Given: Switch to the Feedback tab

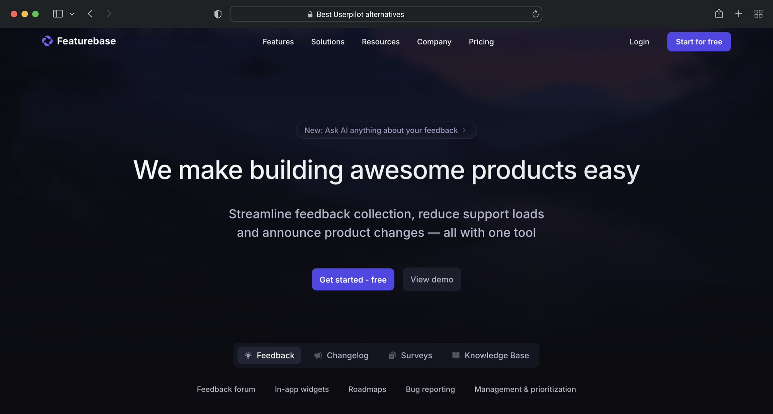Looking at the screenshot, I should click(269, 355).
